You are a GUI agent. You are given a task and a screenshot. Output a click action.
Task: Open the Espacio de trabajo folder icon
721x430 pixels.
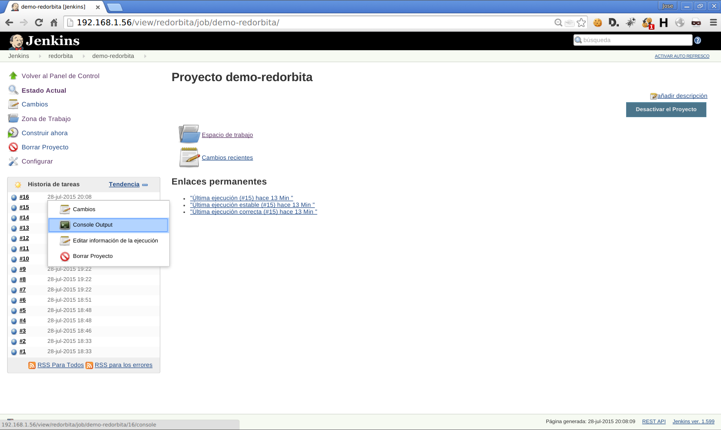pos(189,134)
